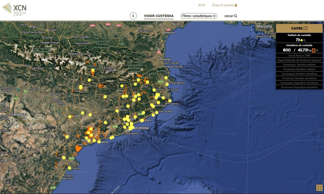The image size is (324, 194).
Task: Click the XCN logo in header
Action: 15,9
